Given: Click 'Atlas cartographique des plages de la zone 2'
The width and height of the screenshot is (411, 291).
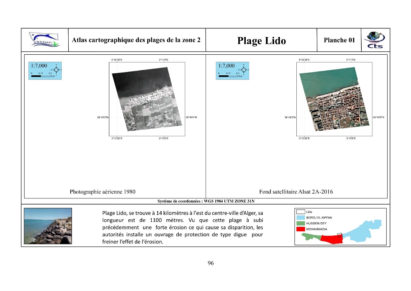Looking at the screenshot, I should click(x=136, y=40).
